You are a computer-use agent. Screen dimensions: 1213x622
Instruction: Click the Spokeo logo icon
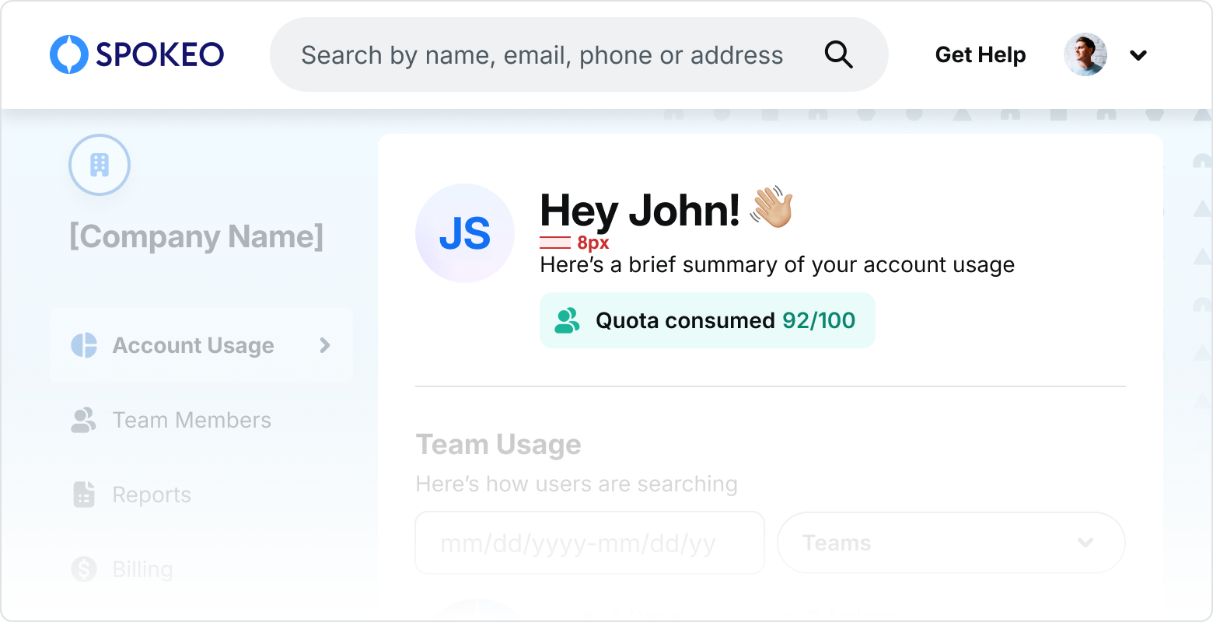coord(69,54)
